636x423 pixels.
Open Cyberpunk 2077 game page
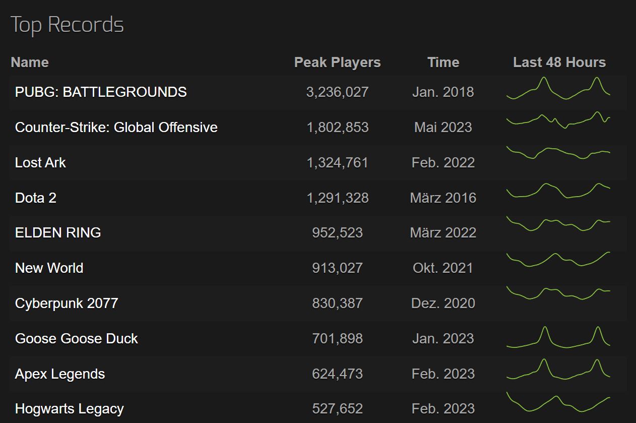point(67,303)
